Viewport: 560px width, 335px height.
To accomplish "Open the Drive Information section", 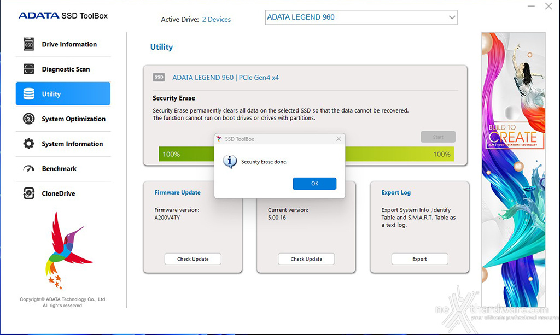I will click(x=63, y=44).
